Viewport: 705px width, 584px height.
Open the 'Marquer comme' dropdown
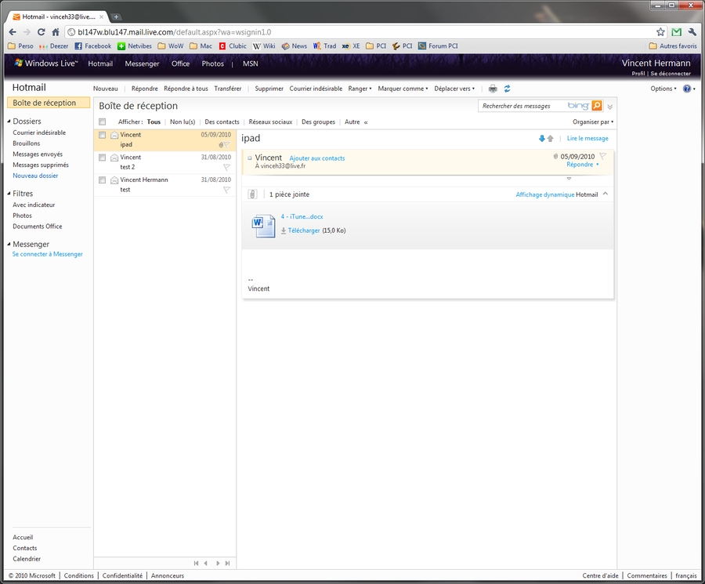pyautogui.click(x=402, y=89)
